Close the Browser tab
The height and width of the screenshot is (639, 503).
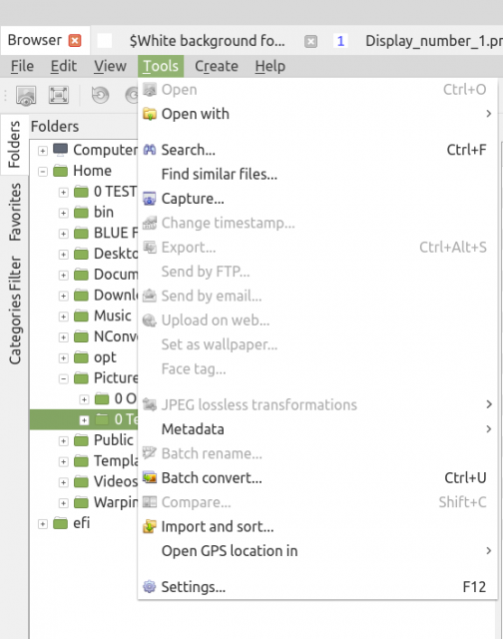[75, 41]
